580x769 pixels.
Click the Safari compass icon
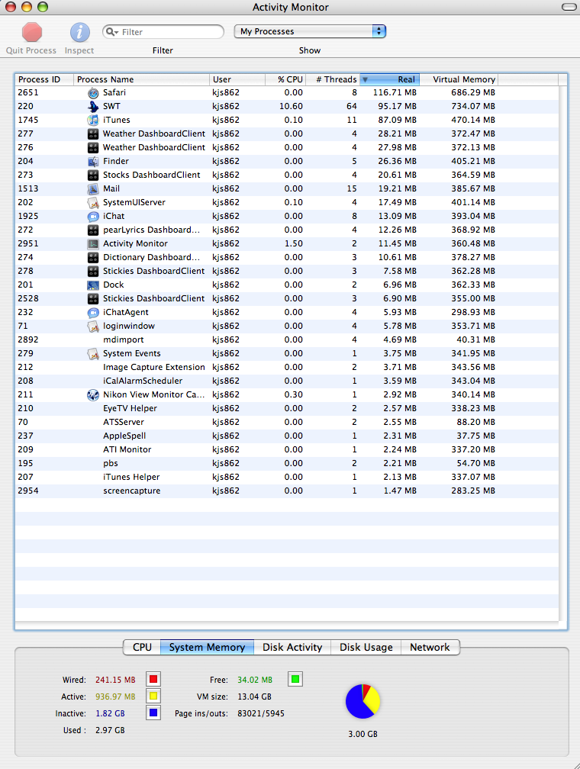click(93, 93)
